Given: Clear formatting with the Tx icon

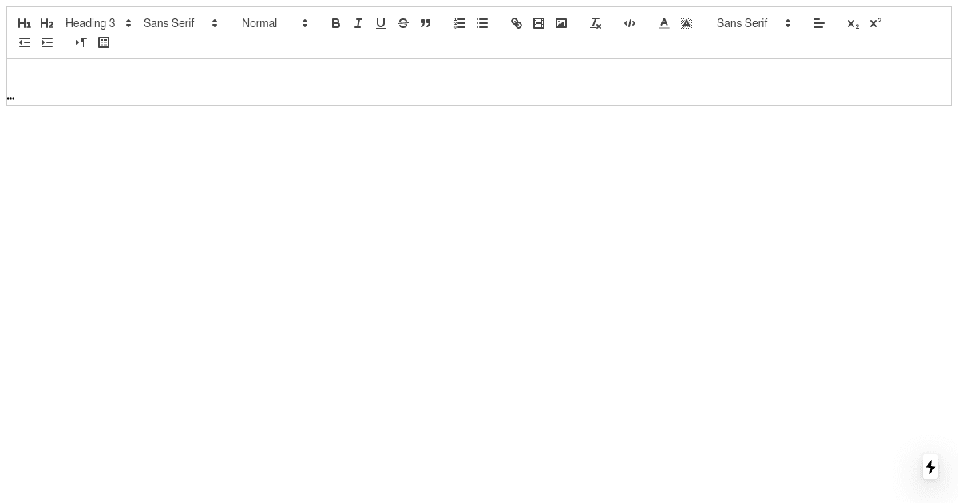Looking at the screenshot, I should tap(596, 23).
